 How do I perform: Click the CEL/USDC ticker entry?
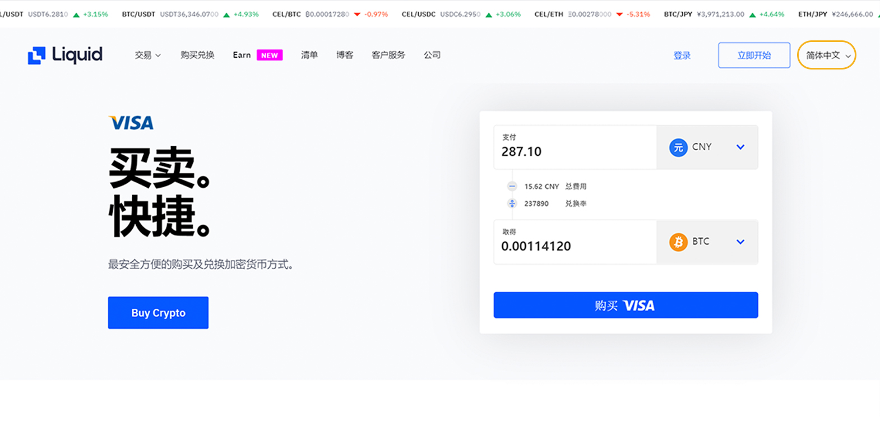pos(461,14)
